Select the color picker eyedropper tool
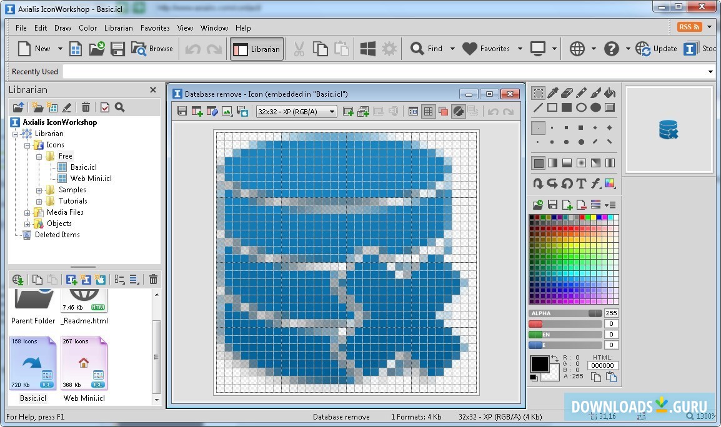 (x=552, y=93)
